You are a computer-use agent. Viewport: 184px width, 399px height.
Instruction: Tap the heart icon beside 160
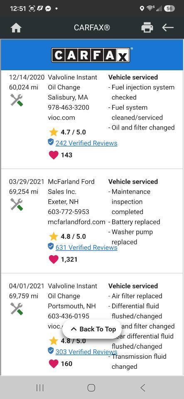pyautogui.click(x=54, y=364)
